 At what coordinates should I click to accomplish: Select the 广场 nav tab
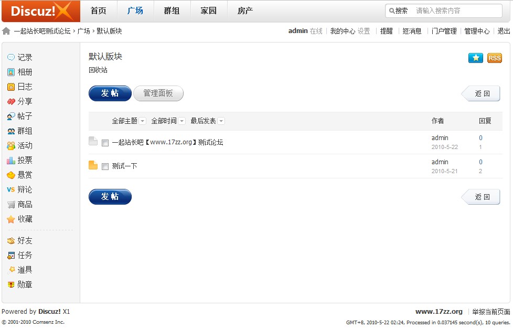(x=135, y=11)
